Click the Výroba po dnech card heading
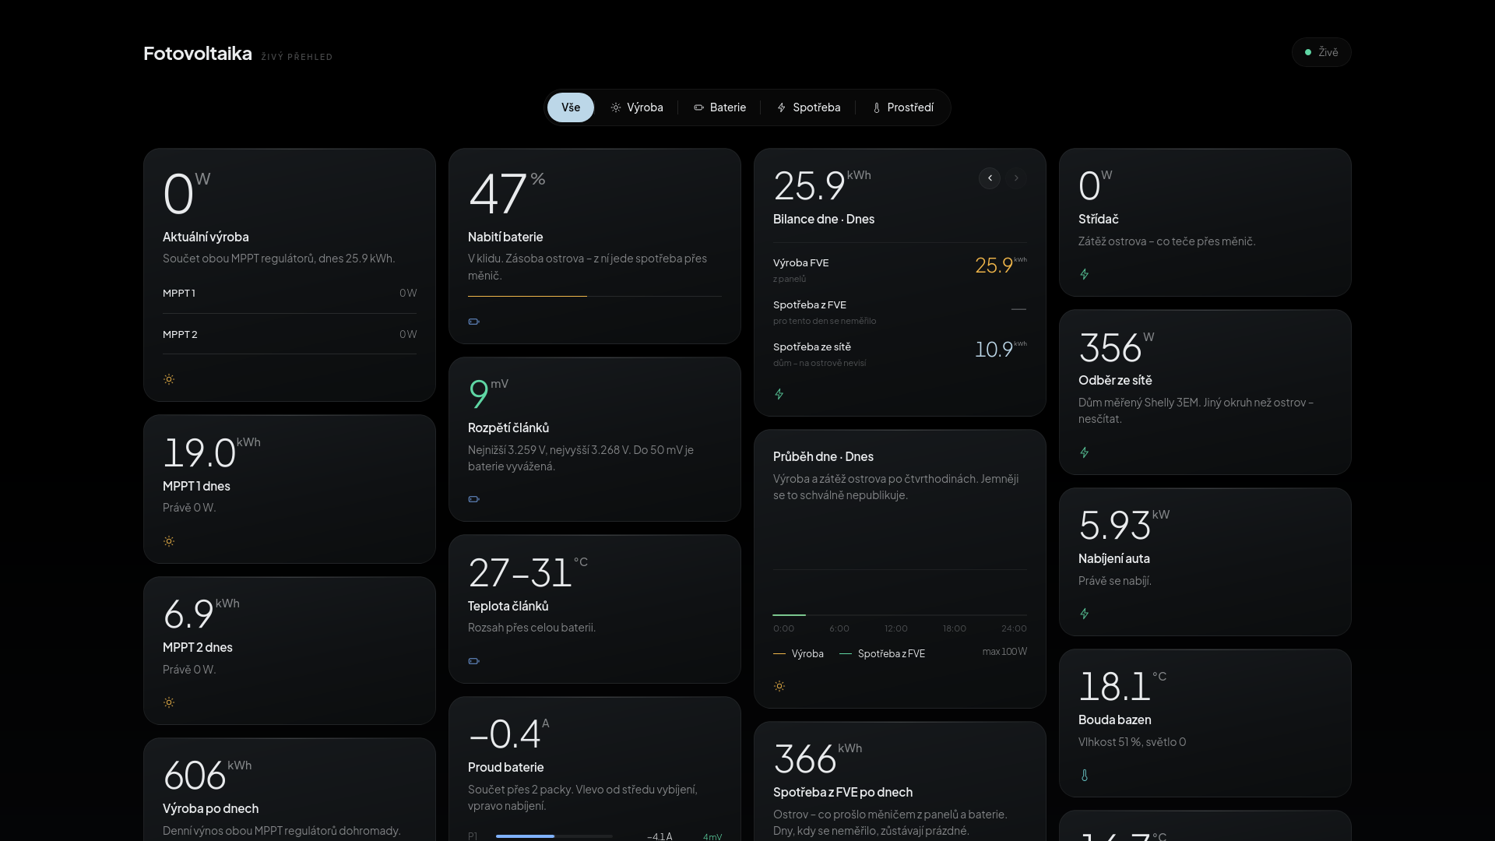1495x841 pixels. [210, 808]
